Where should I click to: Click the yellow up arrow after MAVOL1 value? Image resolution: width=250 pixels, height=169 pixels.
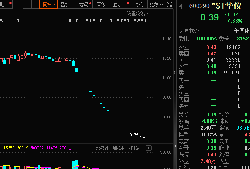pos(27,148)
